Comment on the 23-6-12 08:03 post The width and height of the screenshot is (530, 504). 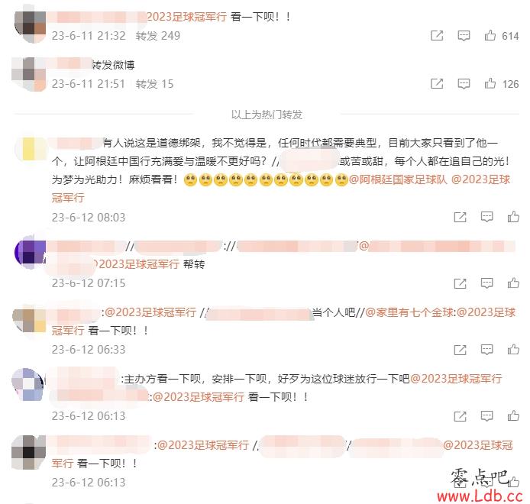pyautogui.click(x=486, y=217)
